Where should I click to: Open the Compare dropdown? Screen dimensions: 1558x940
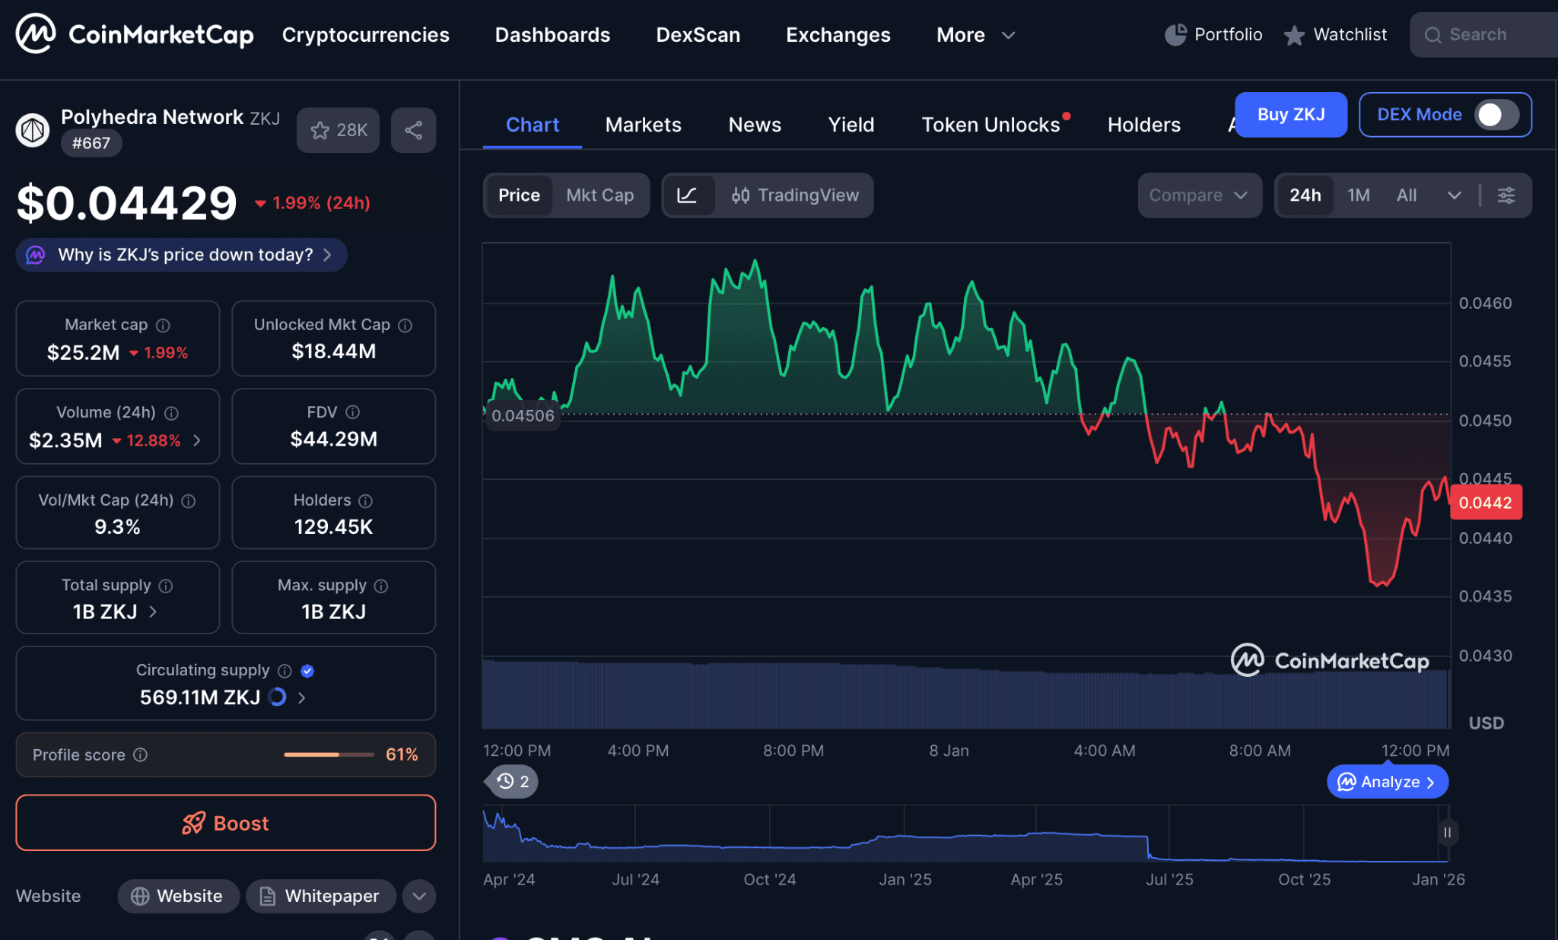[1200, 195]
